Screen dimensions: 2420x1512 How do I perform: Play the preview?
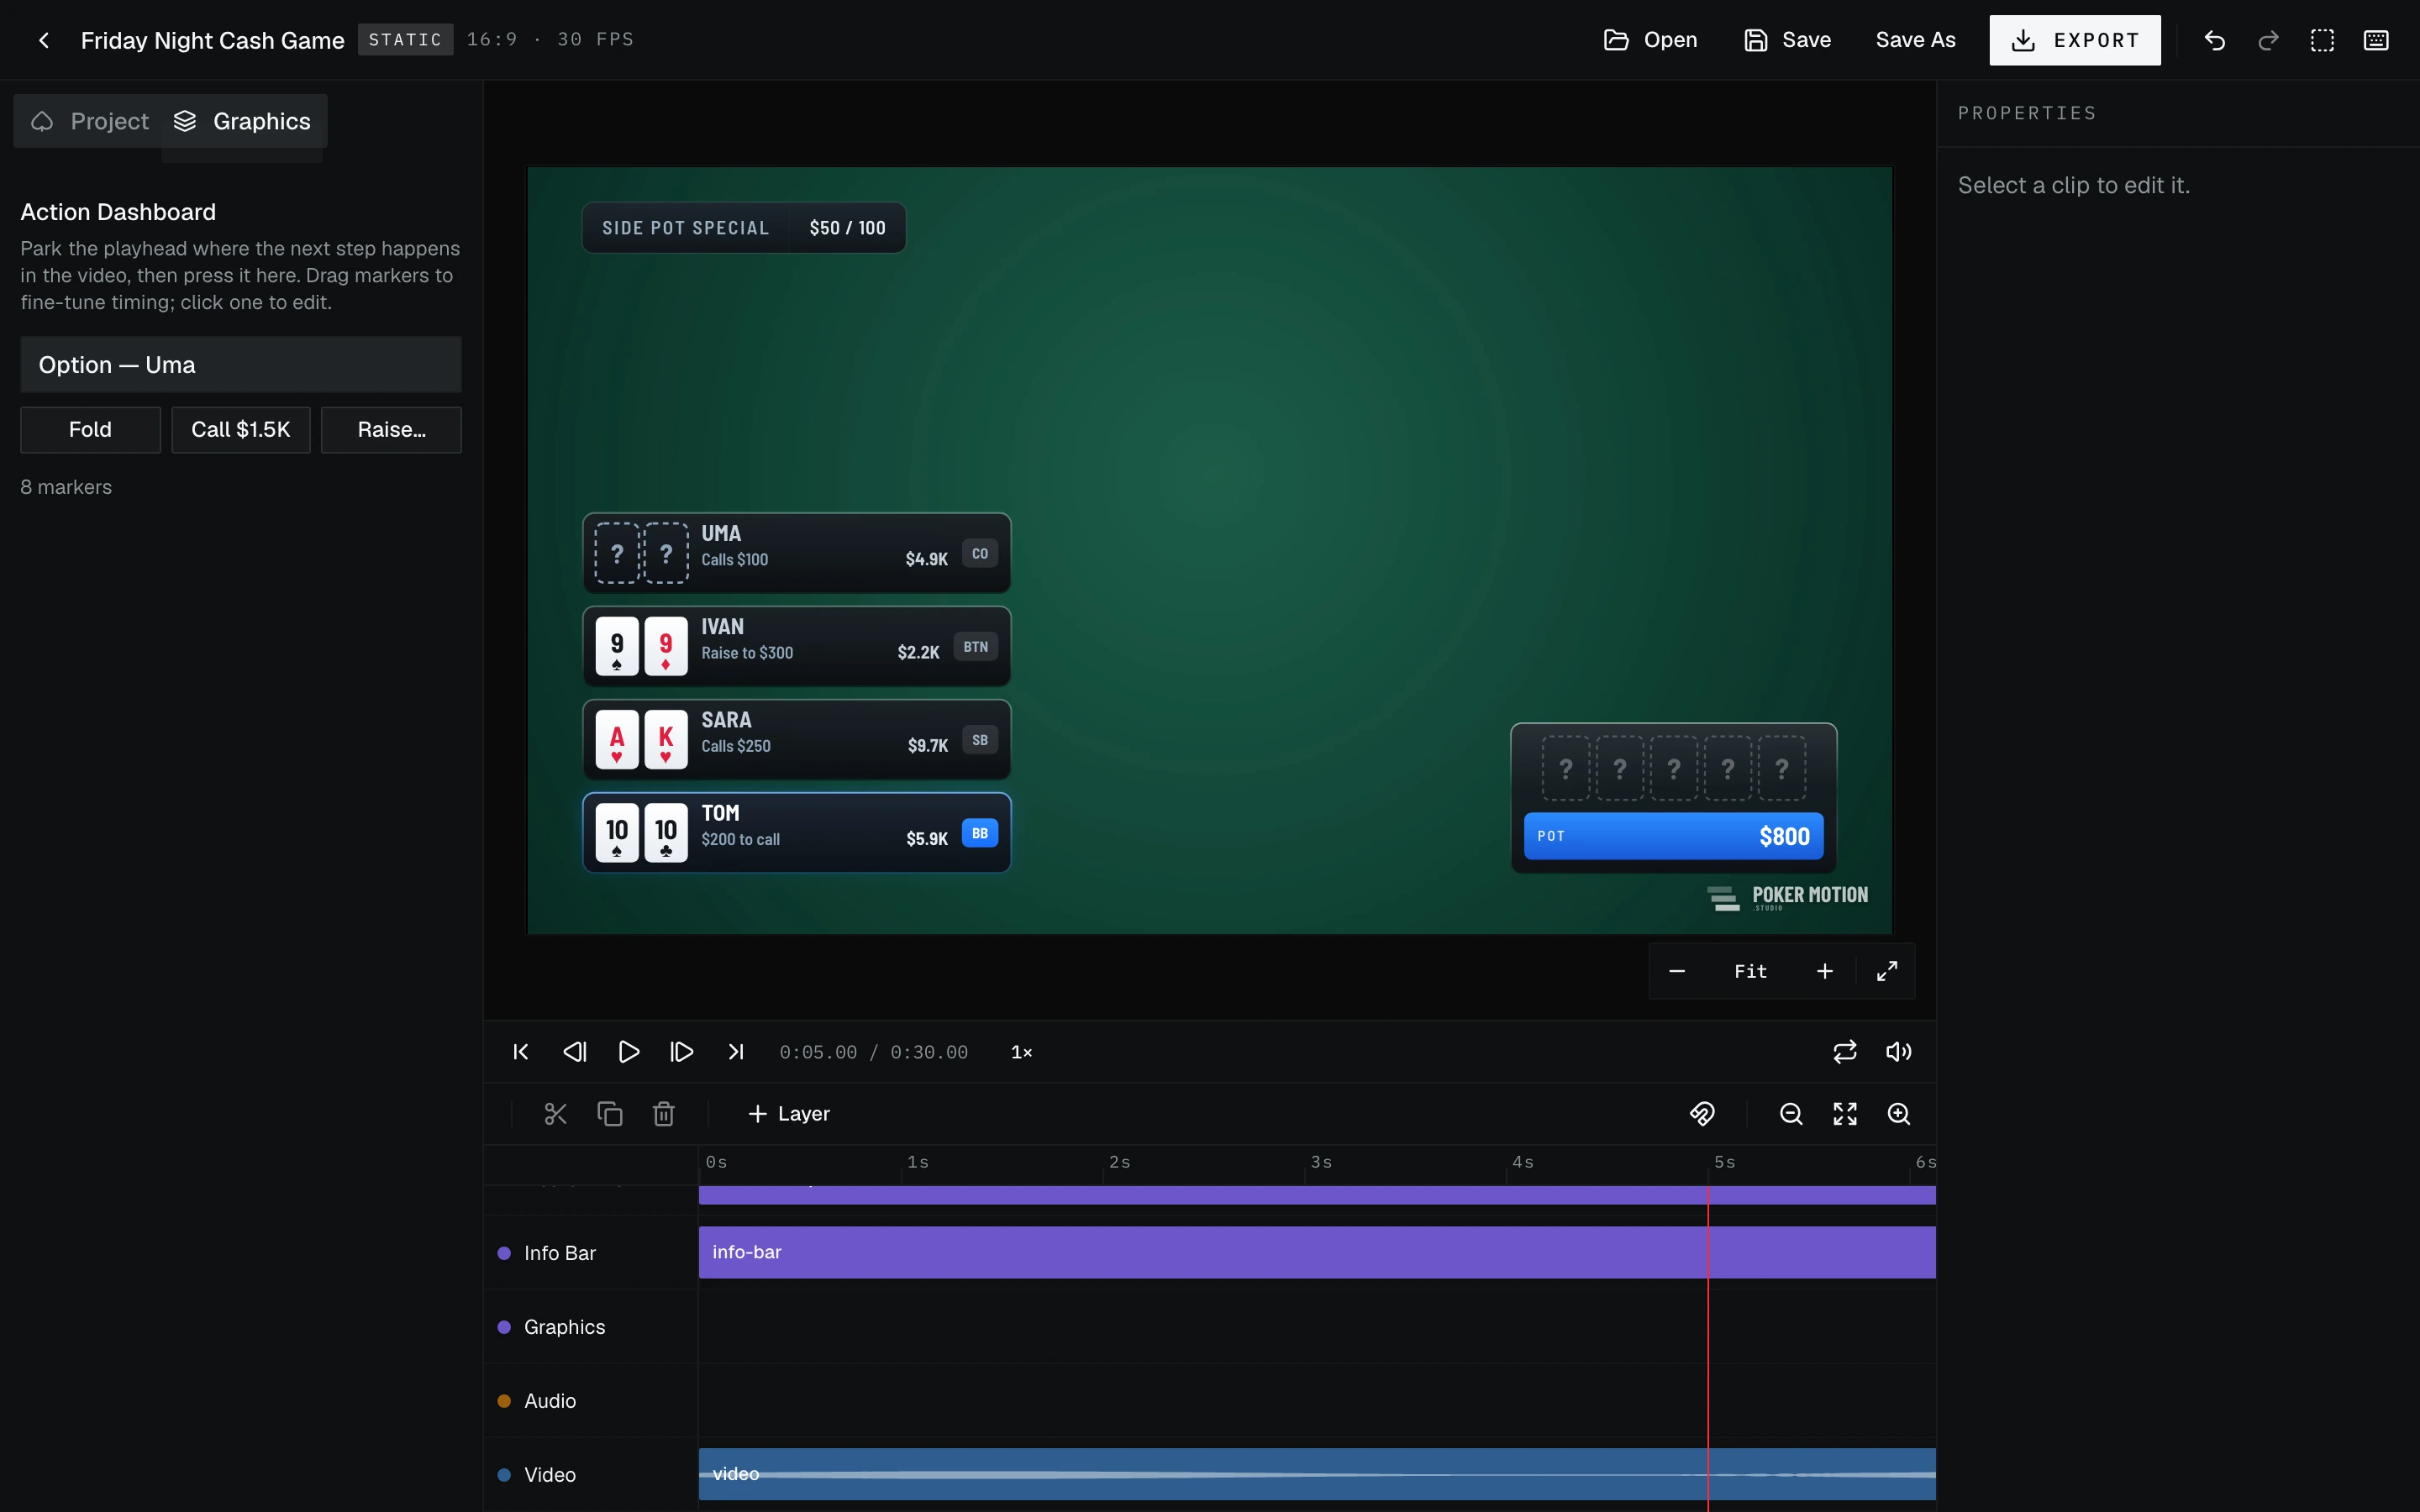coord(629,1052)
